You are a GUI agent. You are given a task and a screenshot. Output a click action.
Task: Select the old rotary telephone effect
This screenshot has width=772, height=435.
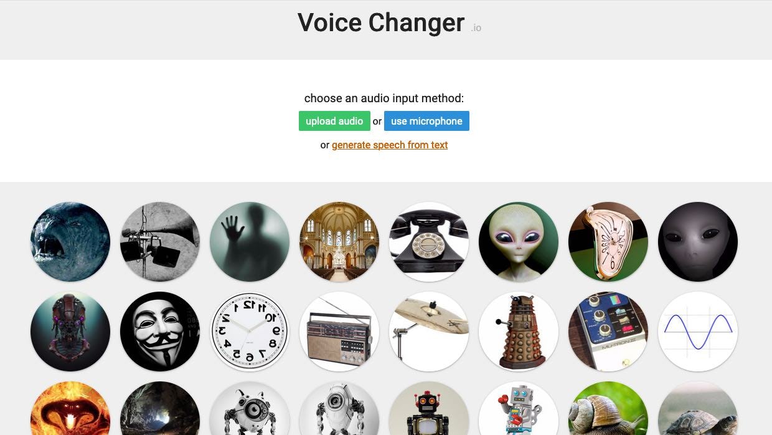[429, 242]
